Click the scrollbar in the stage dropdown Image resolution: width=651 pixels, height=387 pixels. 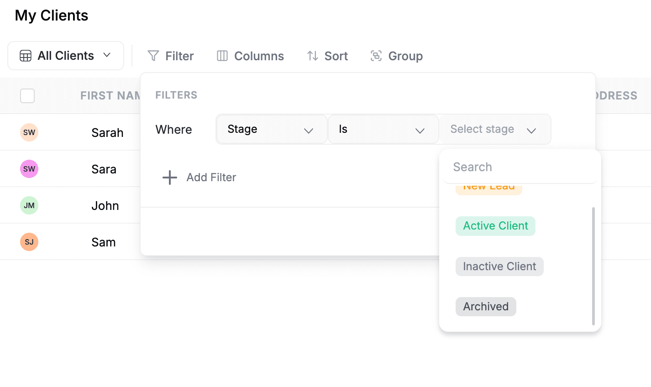click(593, 265)
